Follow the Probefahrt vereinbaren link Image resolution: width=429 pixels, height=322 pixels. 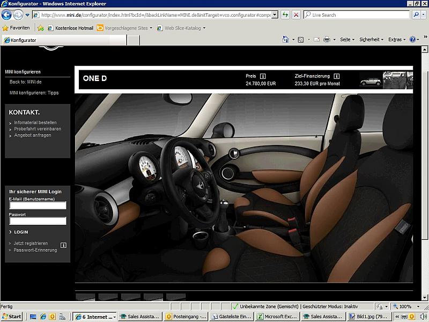coord(38,129)
